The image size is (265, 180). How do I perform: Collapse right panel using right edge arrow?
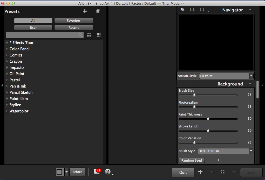(x=262, y=85)
